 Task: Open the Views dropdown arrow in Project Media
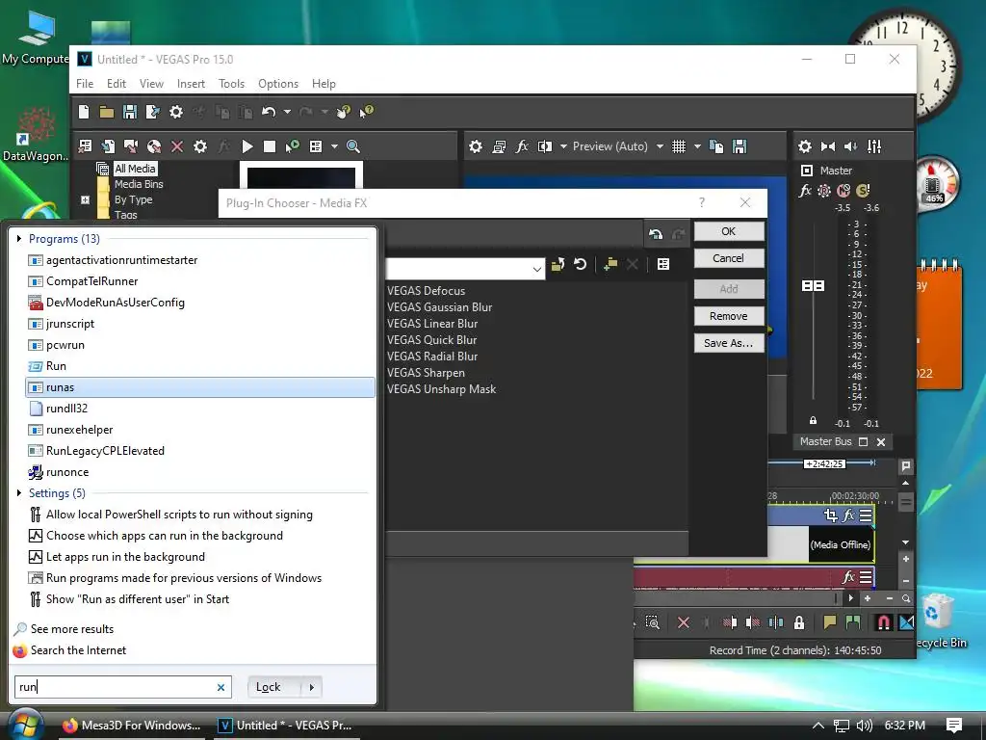[x=334, y=146]
